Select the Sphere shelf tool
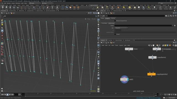Image resolution: width=177 pixels, height=99 pixels. point(6,8)
